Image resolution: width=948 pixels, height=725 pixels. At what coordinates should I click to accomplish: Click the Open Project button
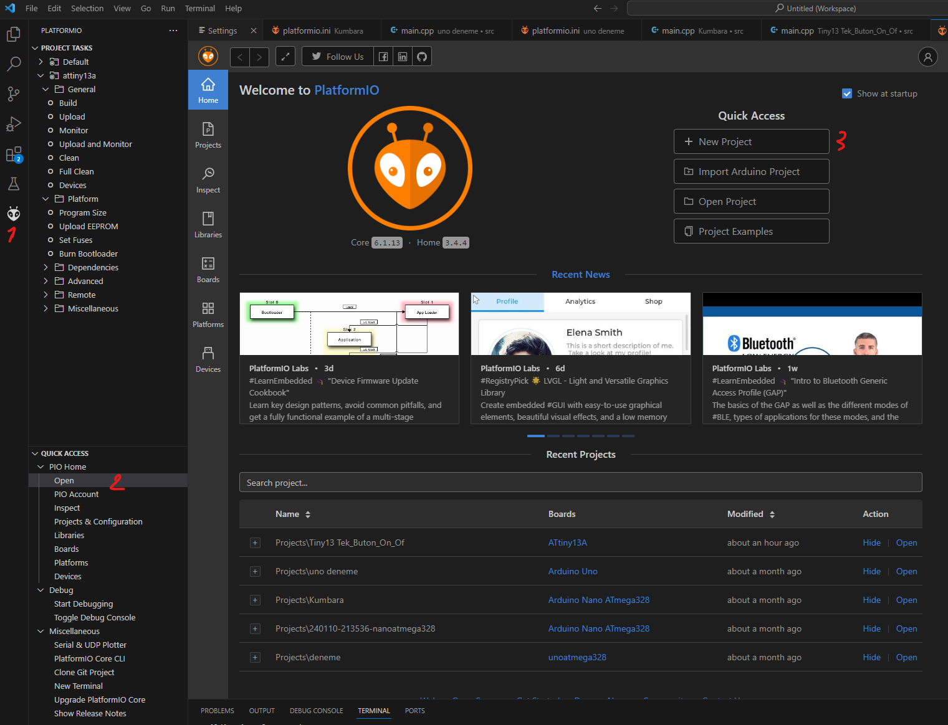tap(751, 201)
